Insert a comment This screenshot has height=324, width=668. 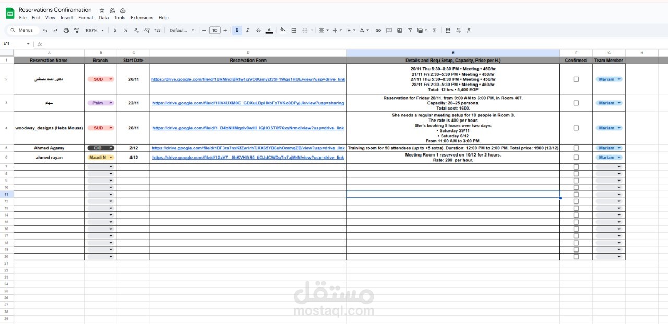pos(389,30)
